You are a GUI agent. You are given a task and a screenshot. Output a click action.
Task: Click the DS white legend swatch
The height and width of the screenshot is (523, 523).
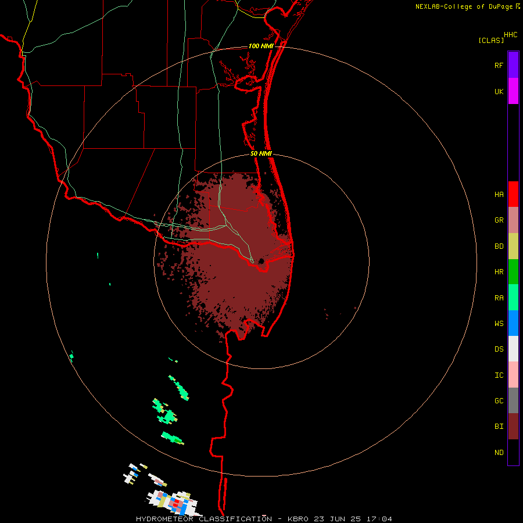coord(513,349)
